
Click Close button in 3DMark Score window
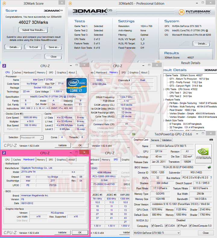click(53, 57)
